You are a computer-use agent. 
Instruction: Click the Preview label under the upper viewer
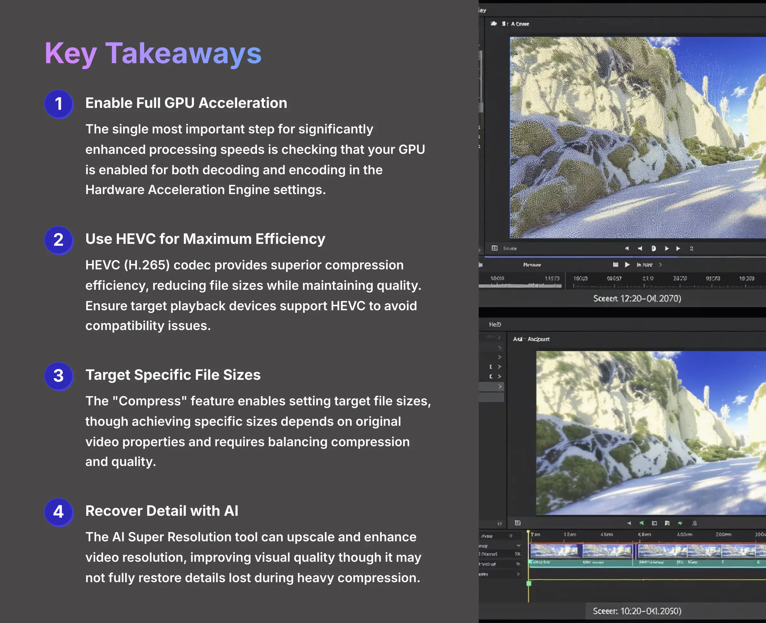[x=532, y=265]
